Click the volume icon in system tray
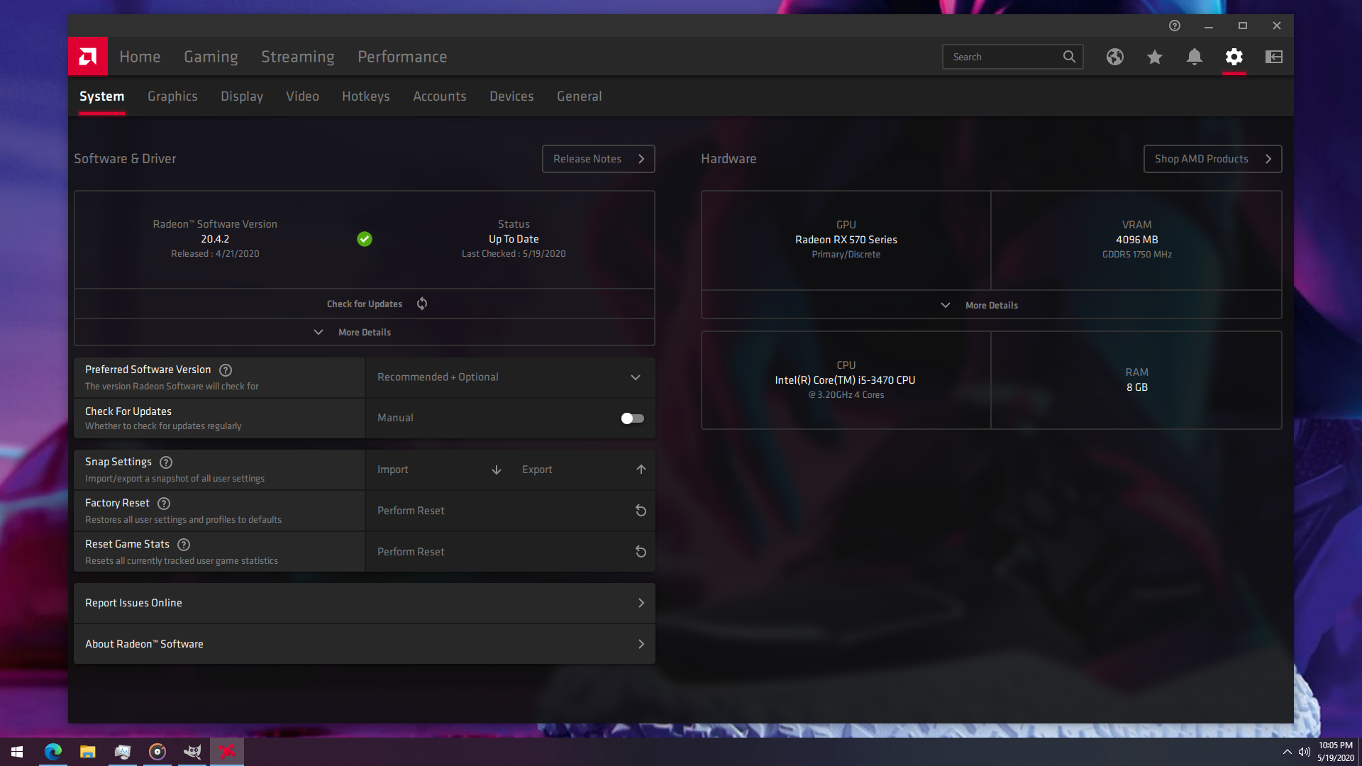Image resolution: width=1362 pixels, height=766 pixels. pos(1304,752)
